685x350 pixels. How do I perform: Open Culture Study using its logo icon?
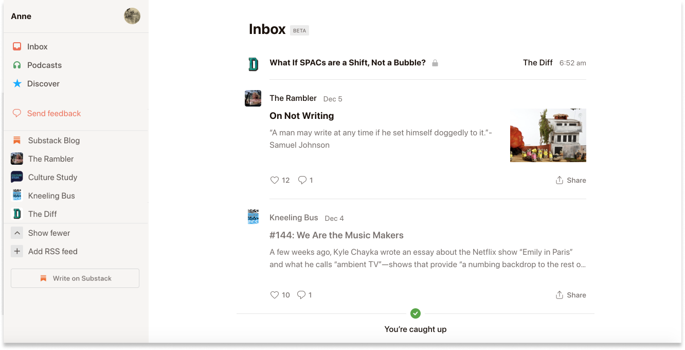pos(17,177)
